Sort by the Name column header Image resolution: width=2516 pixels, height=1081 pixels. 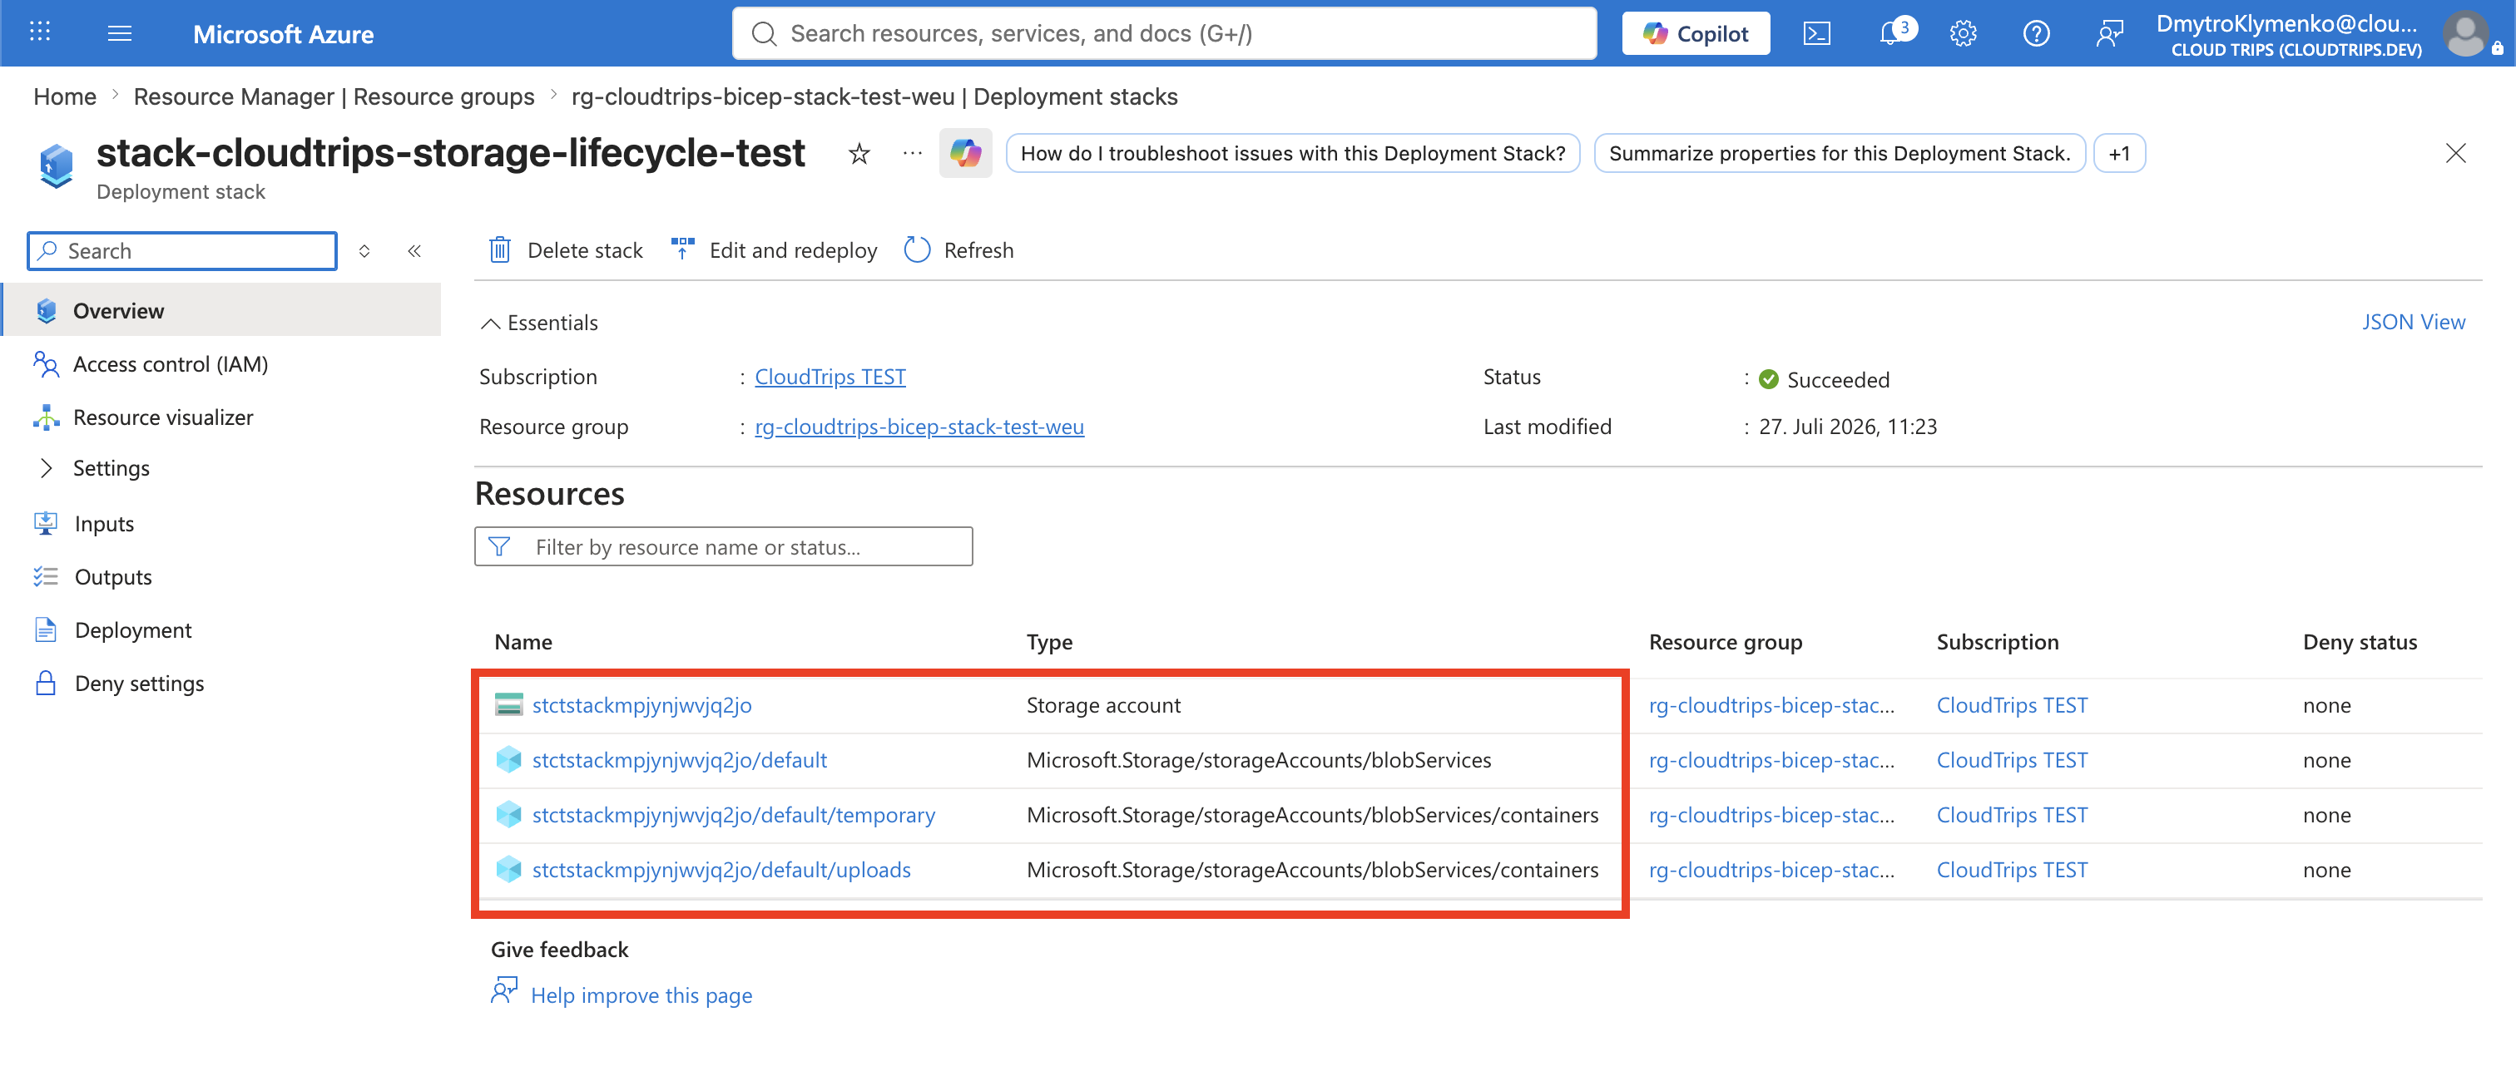[x=523, y=642]
